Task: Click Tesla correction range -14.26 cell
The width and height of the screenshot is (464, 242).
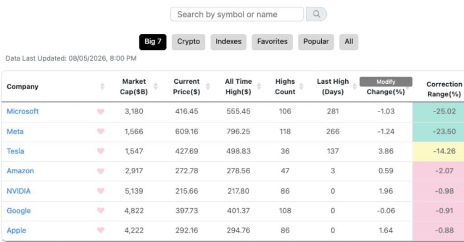Action: click(x=438, y=152)
